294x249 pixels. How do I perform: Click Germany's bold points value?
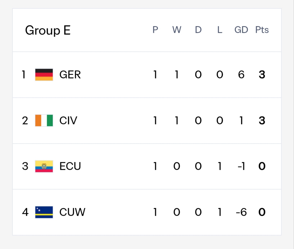(262, 75)
